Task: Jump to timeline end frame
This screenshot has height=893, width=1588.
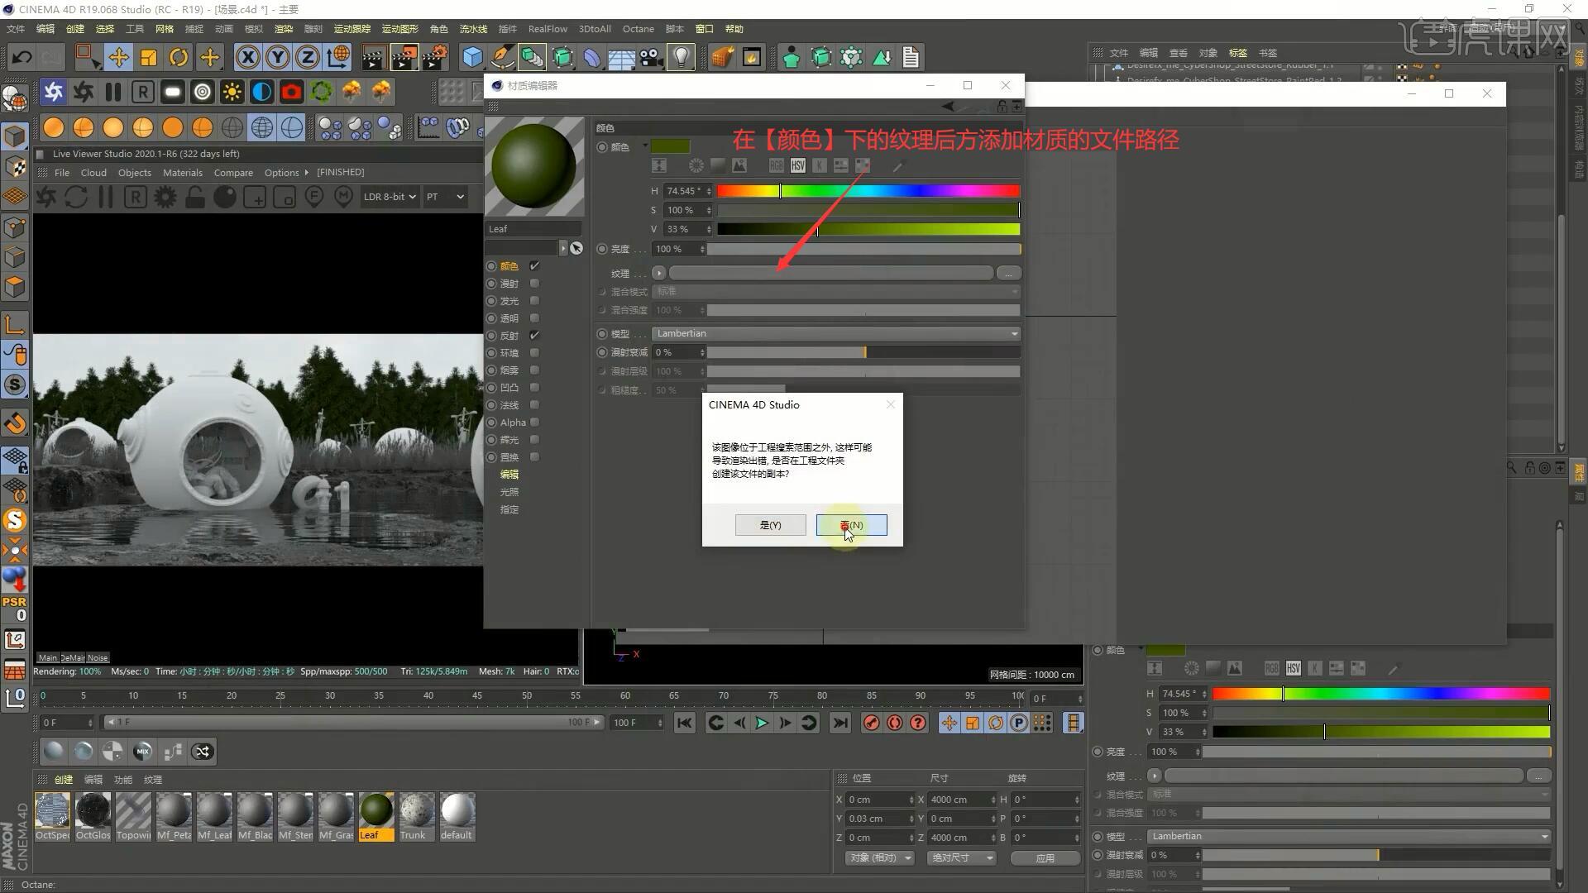Action: pos(840,723)
